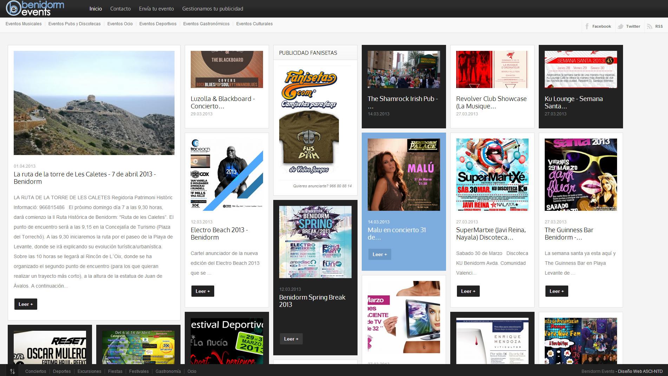Open the Facebook social icon link

point(587,26)
